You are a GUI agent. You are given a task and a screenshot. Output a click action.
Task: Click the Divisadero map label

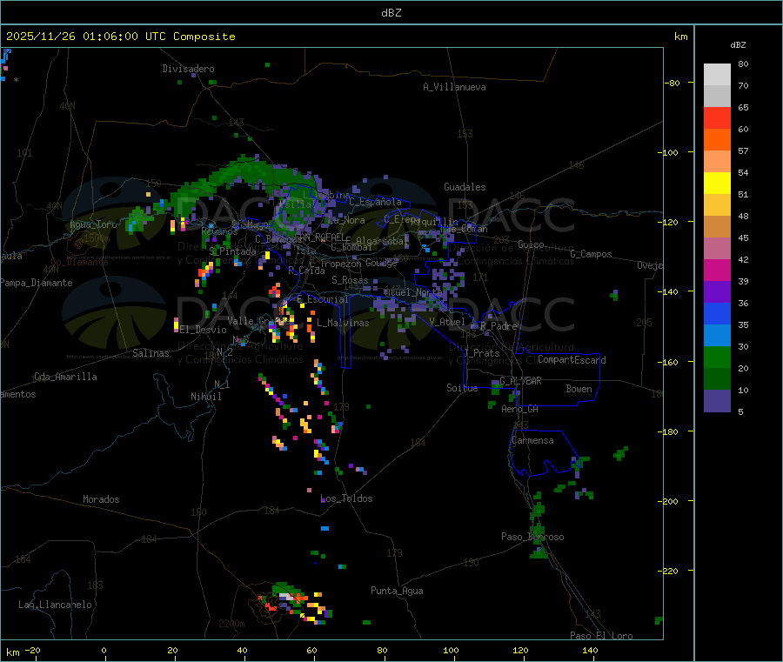click(x=188, y=69)
